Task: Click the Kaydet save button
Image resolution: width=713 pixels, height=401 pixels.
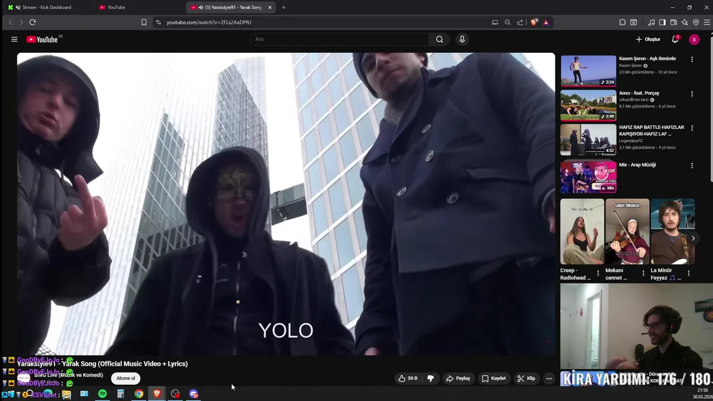Action: pos(494,378)
